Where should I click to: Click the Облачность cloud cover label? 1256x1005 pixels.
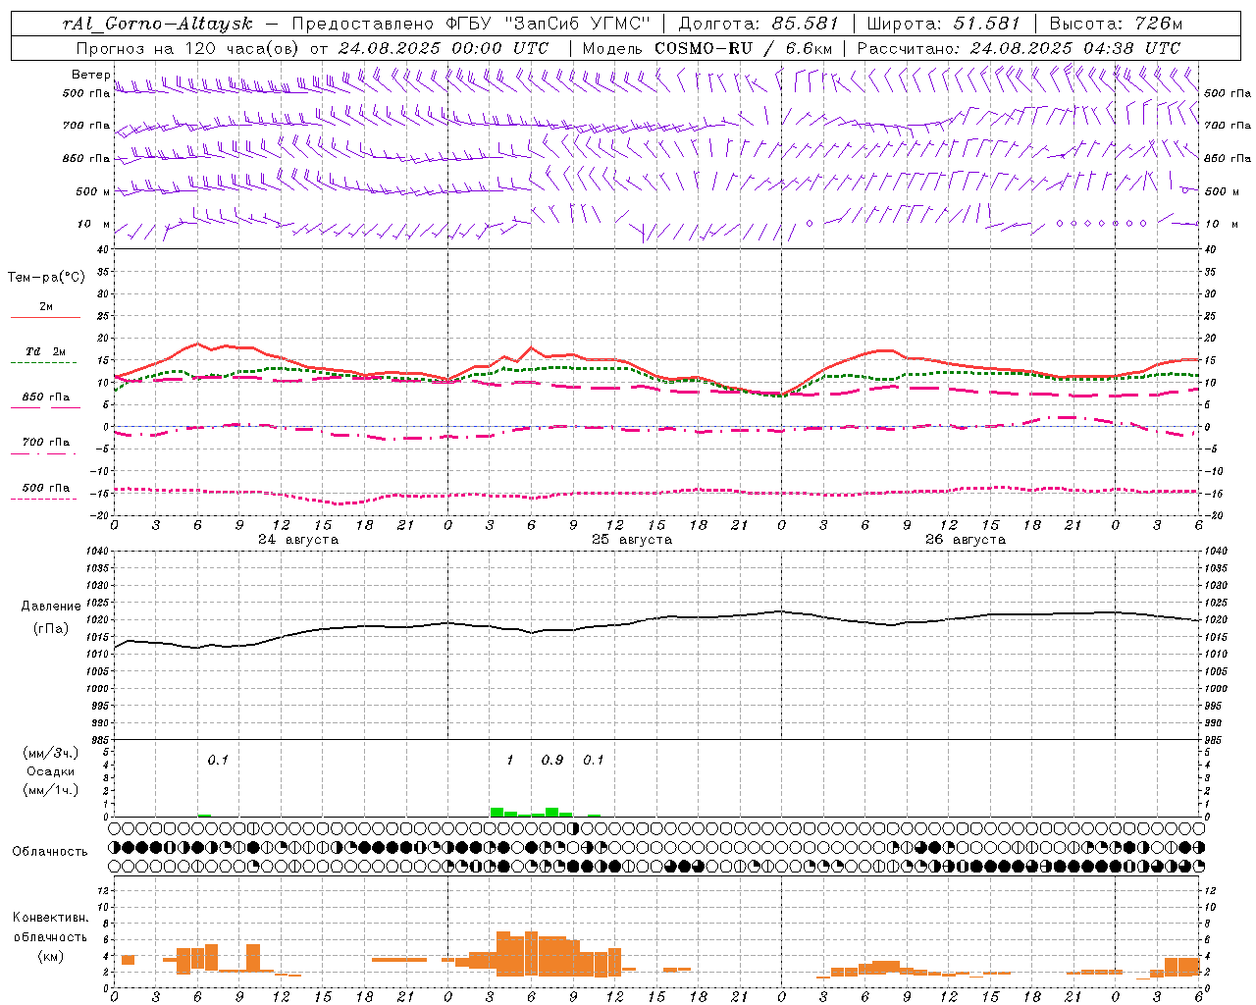coord(50,851)
